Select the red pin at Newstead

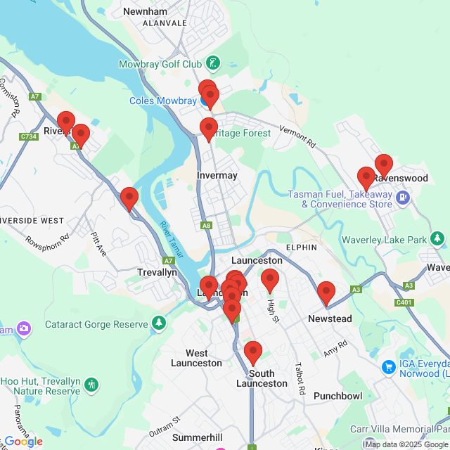click(326, 294)
